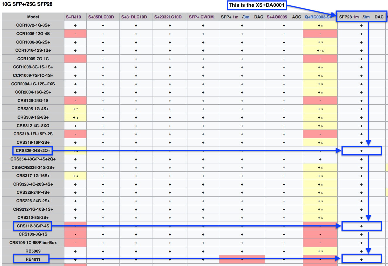
Task: Click the S+85DLC03D header link
Action: pos(101,17)
